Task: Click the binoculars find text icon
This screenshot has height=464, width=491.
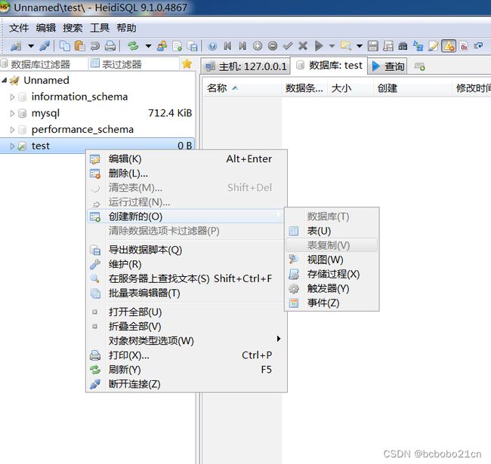Action: (403, 46)
